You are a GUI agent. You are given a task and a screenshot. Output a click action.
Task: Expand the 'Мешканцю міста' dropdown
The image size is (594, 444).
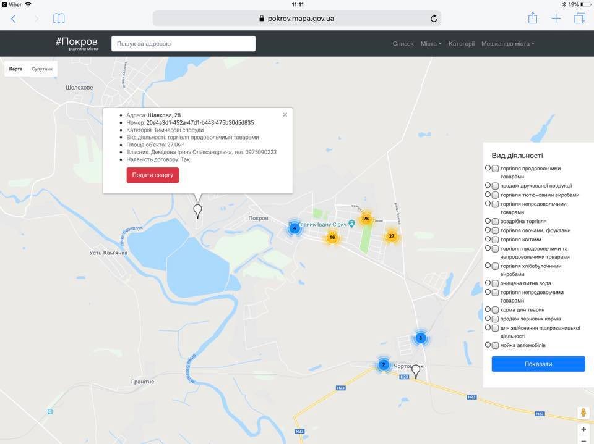[507, 44]
